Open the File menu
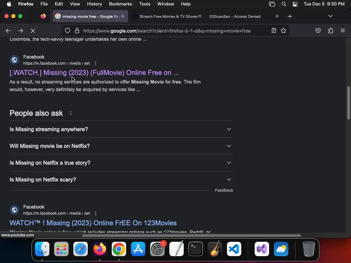Image resolution: width=351 pixels, height=263 pixels. pos(44,4)
